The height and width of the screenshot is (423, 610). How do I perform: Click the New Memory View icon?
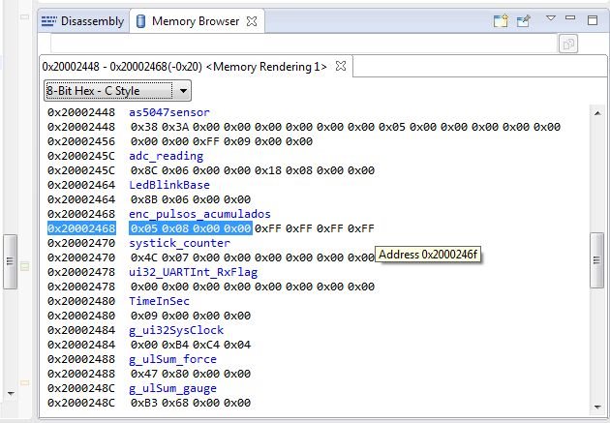501,20
